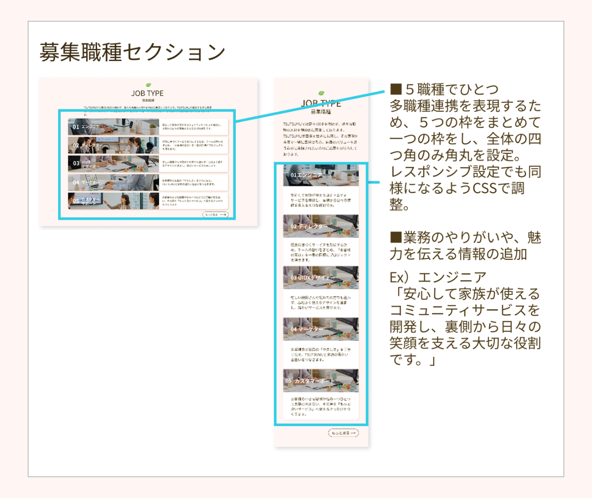Tap the 03 UIUXデザイナー banner in mobile mockup
592x498 pixels.
321,277
